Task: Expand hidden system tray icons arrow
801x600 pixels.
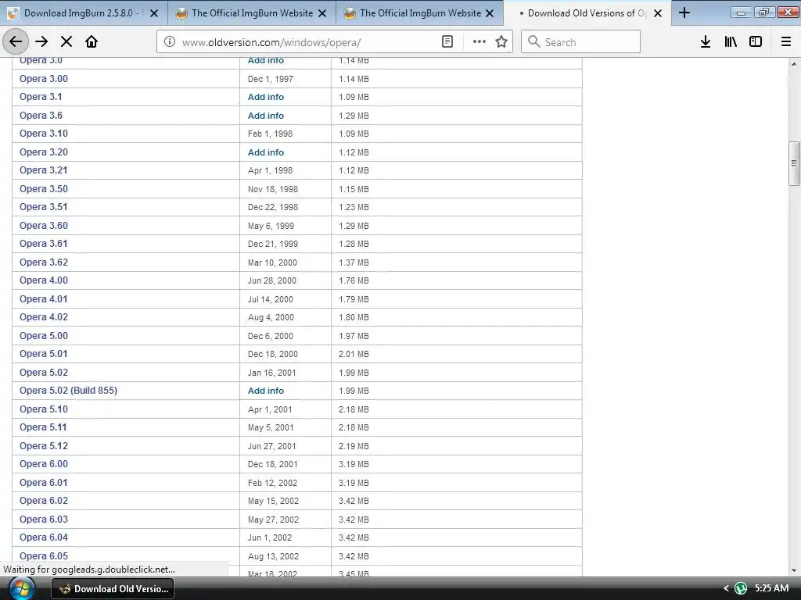Action: point(726,589)
